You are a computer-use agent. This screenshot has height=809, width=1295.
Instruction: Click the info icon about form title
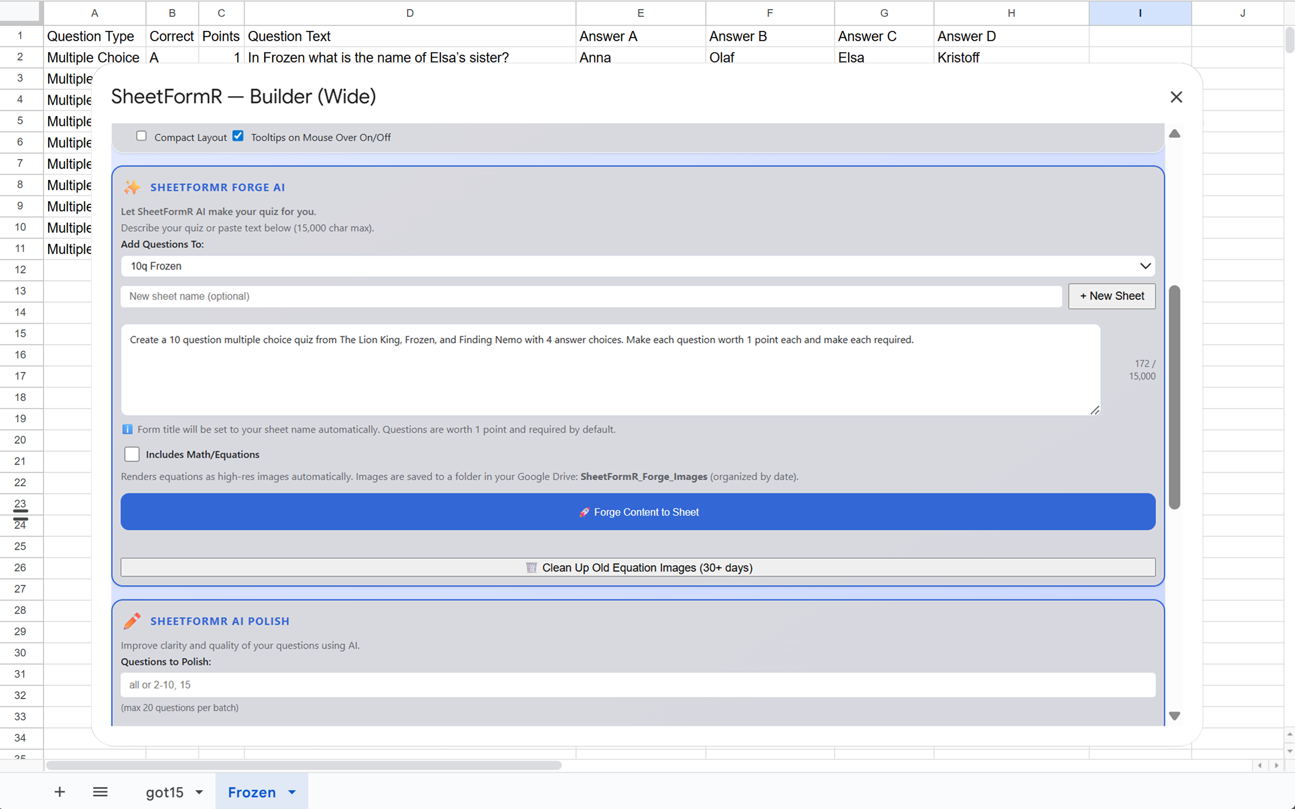127,429
